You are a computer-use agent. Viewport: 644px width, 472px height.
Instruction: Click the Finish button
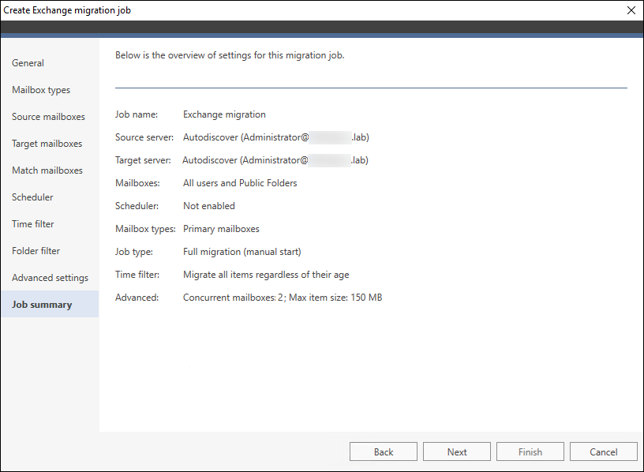pyautogui.click(x=530, y=451)
